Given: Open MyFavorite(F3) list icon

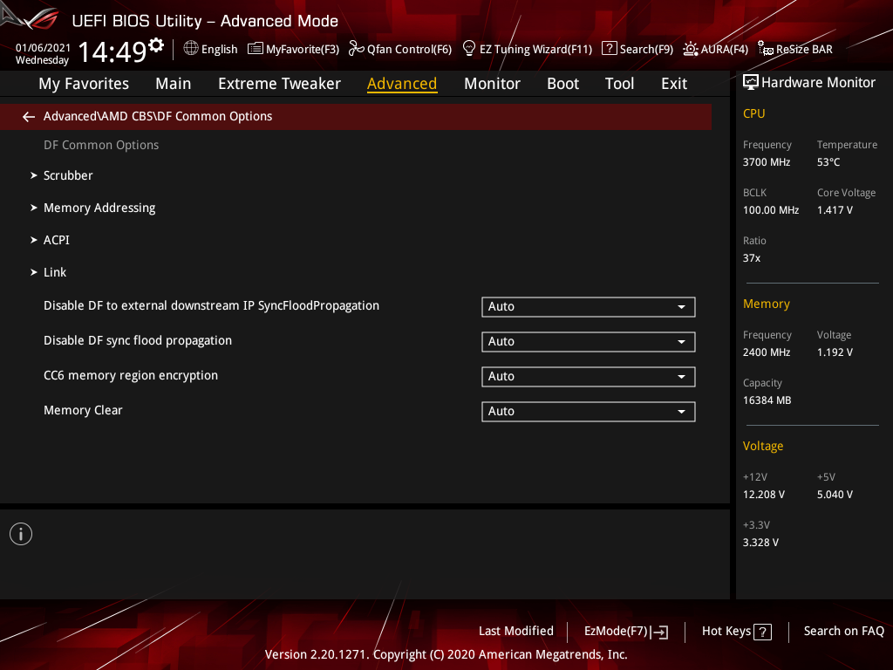Looking at the screenshot, I should [256, 49].
